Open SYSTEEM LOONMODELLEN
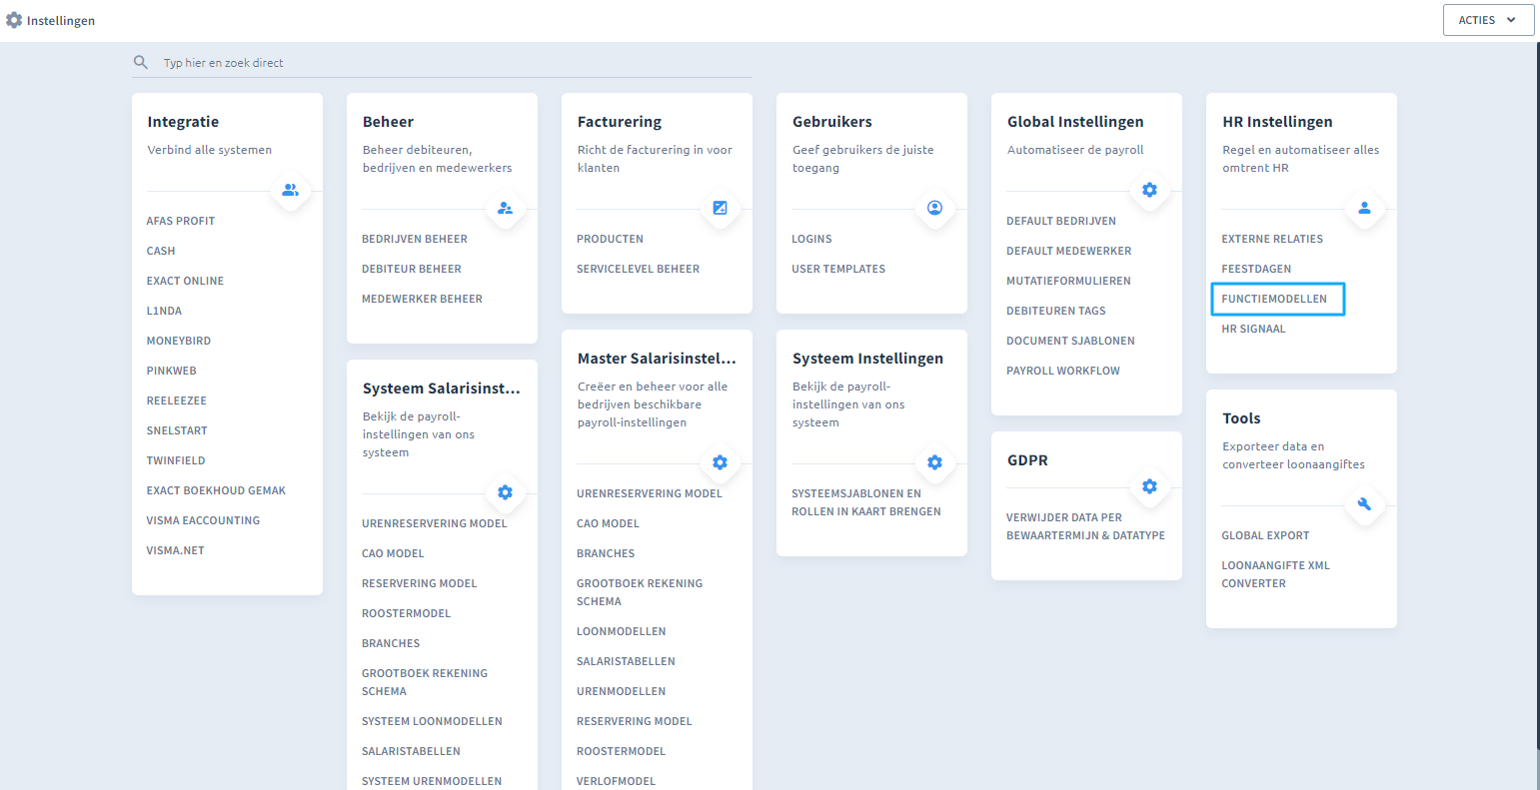The width and height of the screenshot is (1540, 790). (432, 721)
